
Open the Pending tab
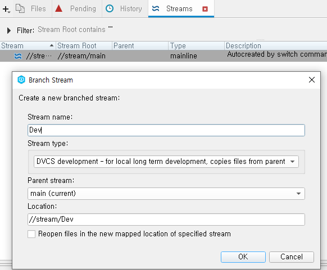pos(77,9)
